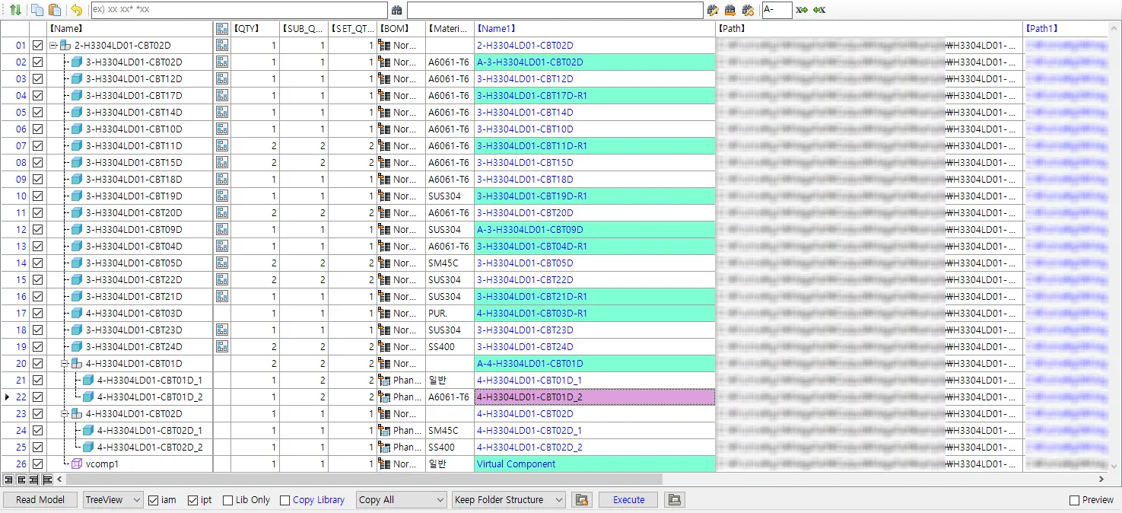Click the vcomp1 virtual component icon

pyautogui.click(x=76, y=464)
